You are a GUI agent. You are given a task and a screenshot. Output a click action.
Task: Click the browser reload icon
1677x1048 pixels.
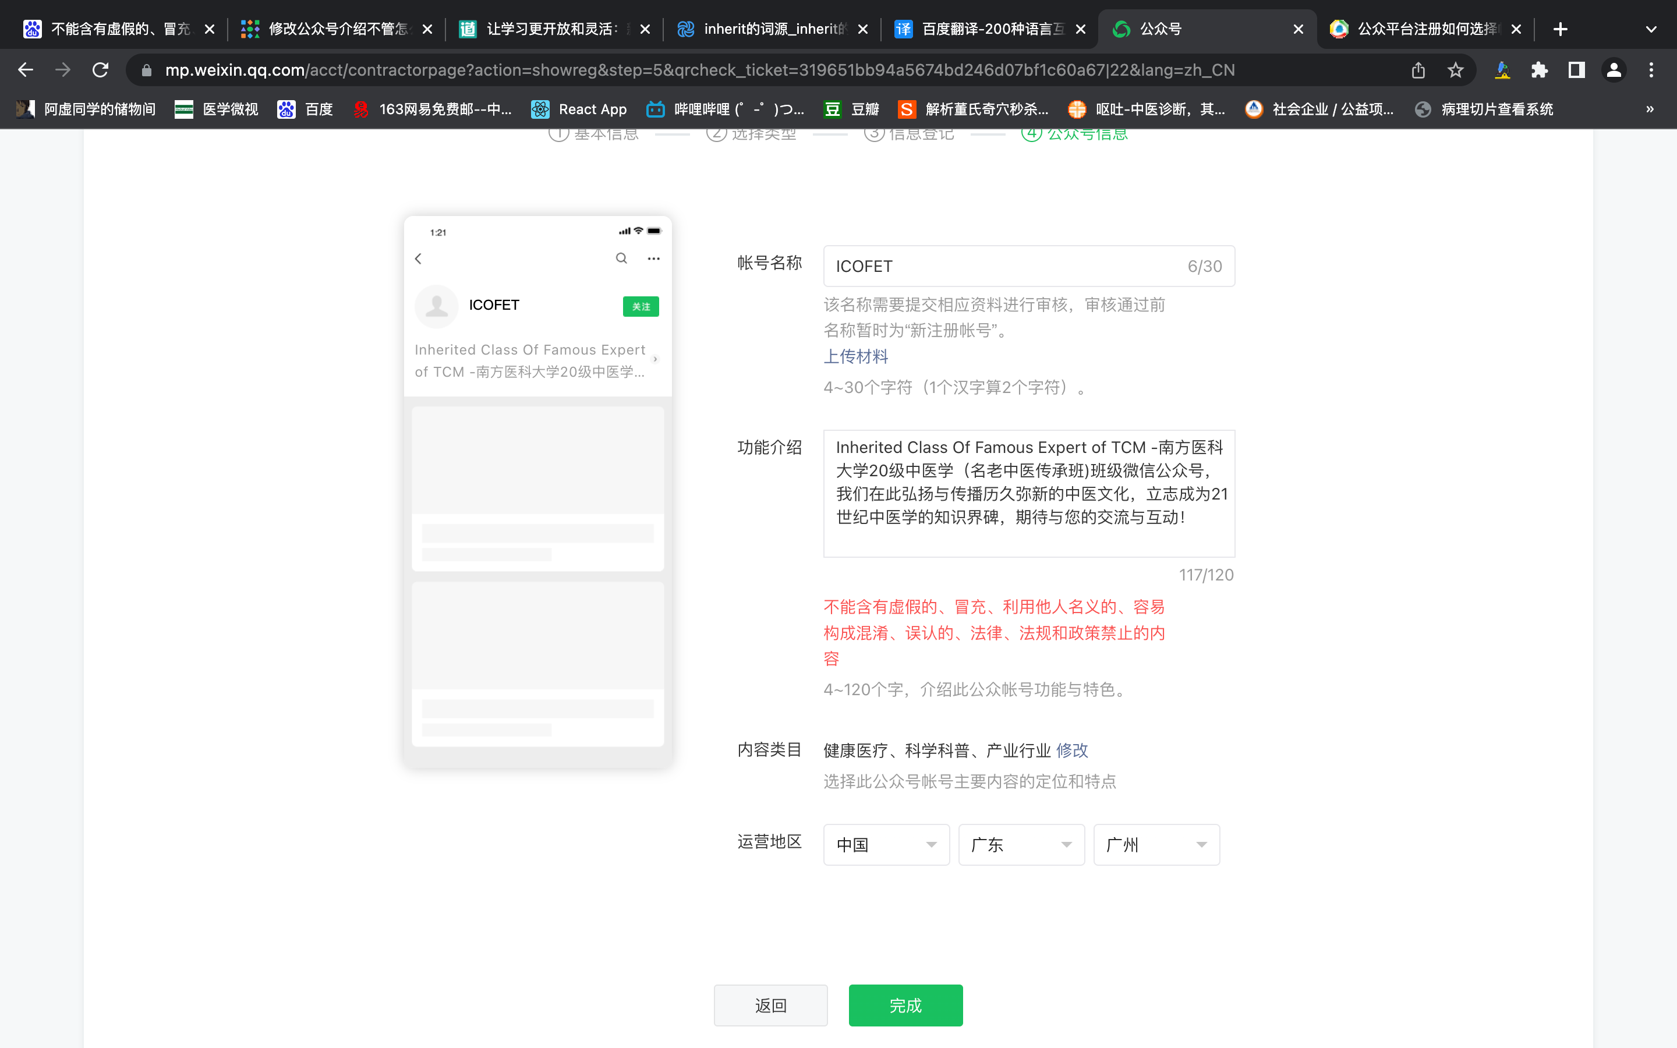click(101, 70)
